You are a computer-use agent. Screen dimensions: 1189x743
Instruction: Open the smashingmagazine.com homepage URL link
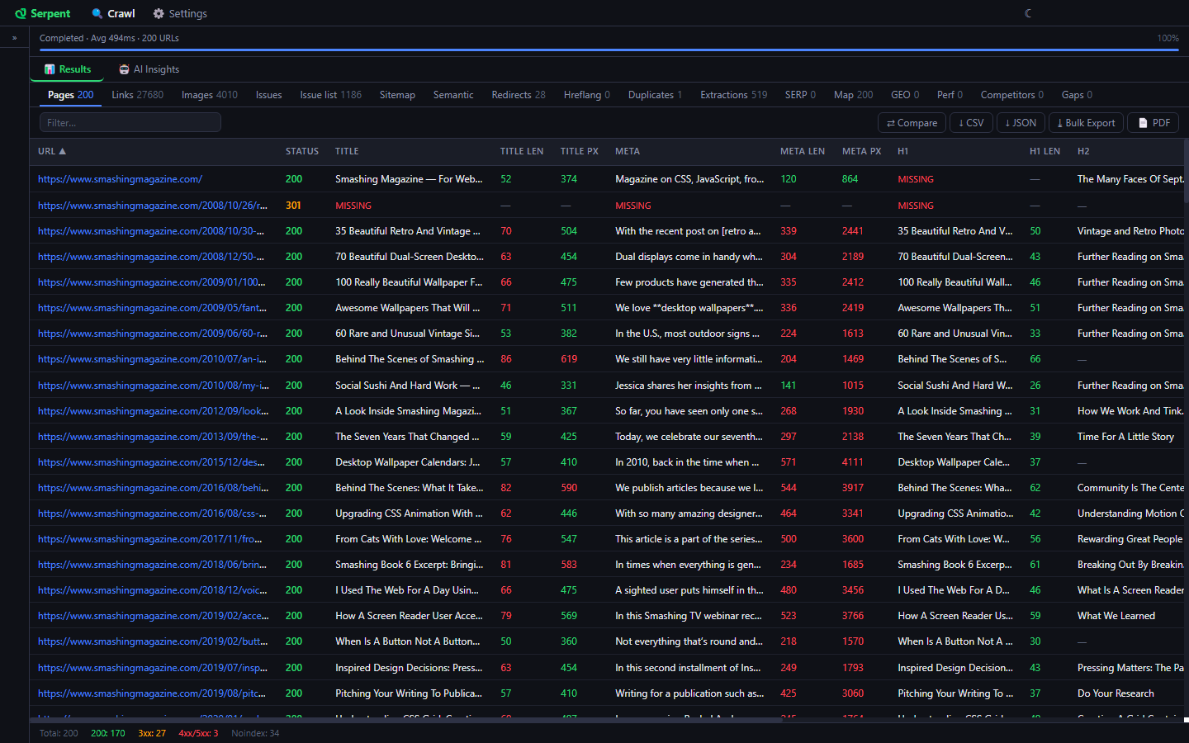coord(120,179)
